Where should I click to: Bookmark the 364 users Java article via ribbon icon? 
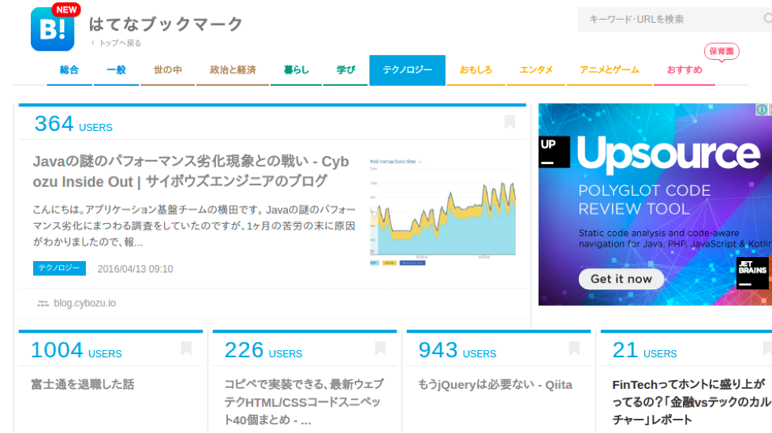[x=509, y=122]
